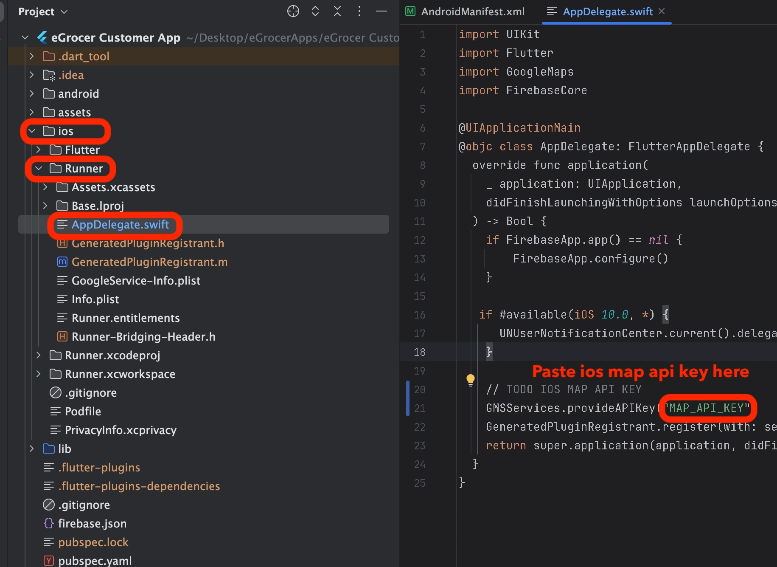The image size is (777, 567).
Task: Expand the Flutter folder under ios
Action: coord(39,150)
